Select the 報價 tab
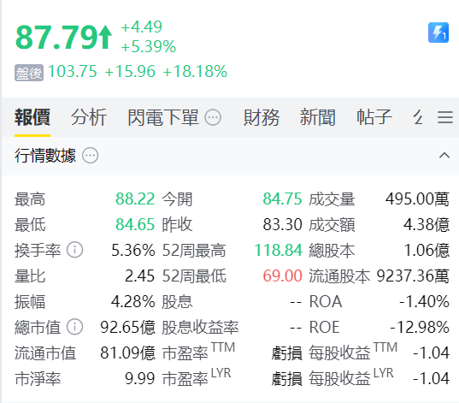This screenshot has width=459, height=403. click(32, 117)
